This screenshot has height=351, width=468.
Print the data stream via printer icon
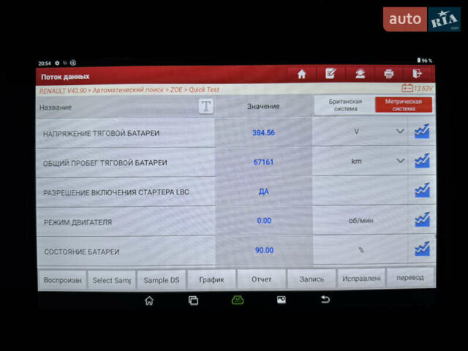pos(388,74)
